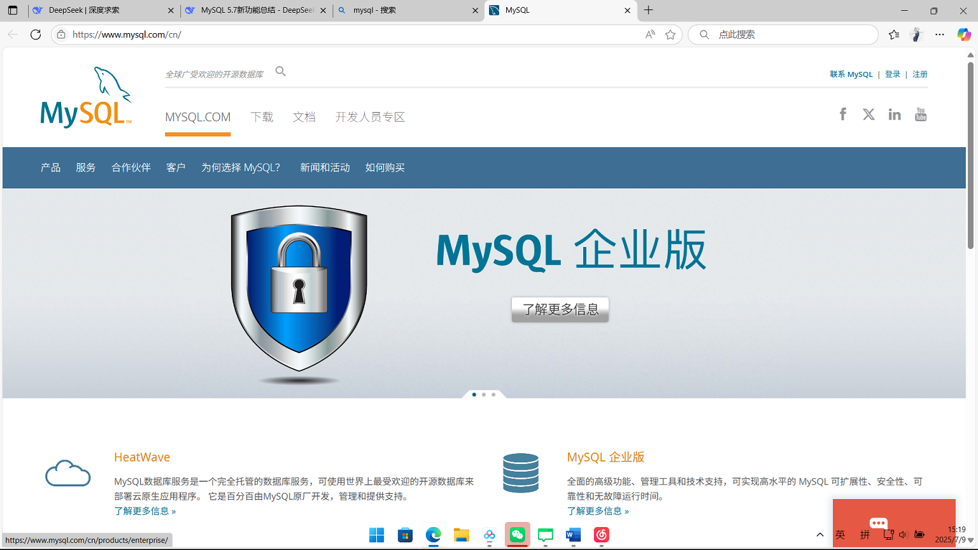Screen dimensions: 978x550
Task: Click the X social media icon
Action: coord(868,114)
